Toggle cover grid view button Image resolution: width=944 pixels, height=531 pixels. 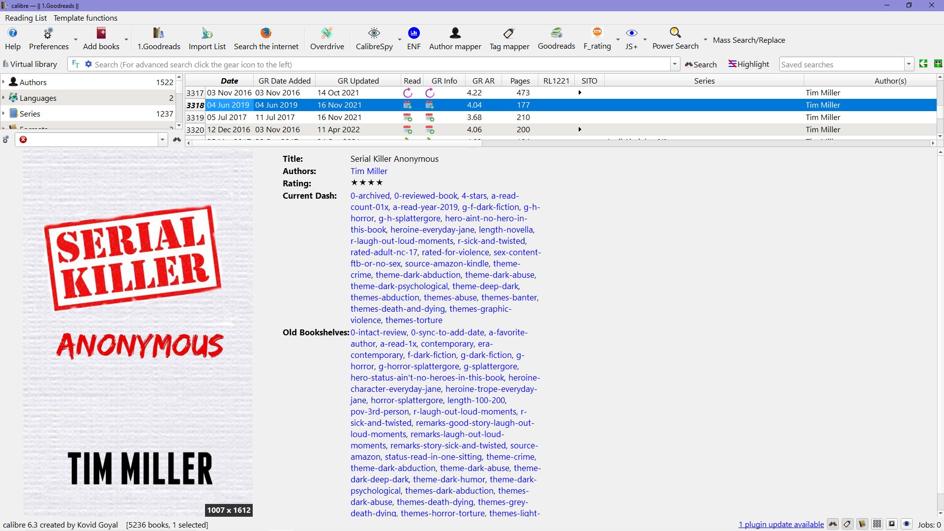[877, 524]
